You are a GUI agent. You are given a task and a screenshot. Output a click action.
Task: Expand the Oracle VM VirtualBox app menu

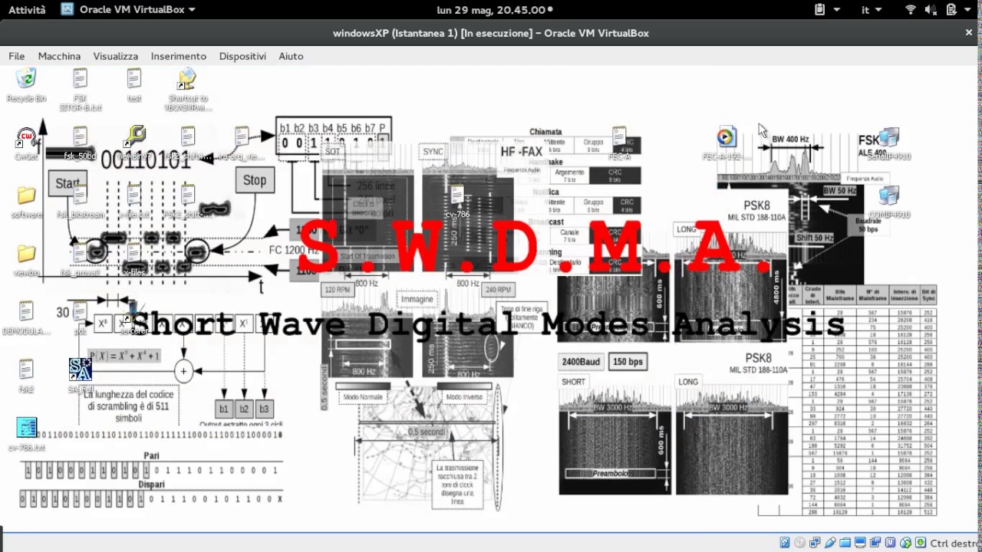click(128, 10)
